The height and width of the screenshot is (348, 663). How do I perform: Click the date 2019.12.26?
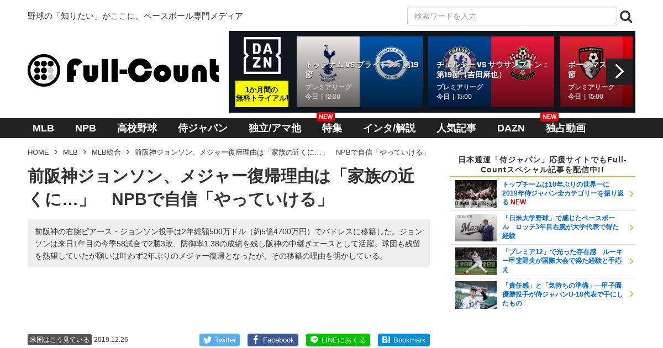pos(111,340)
